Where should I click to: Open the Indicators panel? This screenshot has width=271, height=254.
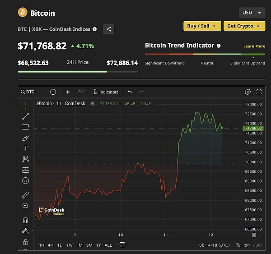click(105, 92)
